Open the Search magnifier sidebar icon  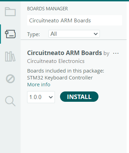click(10, 101)
